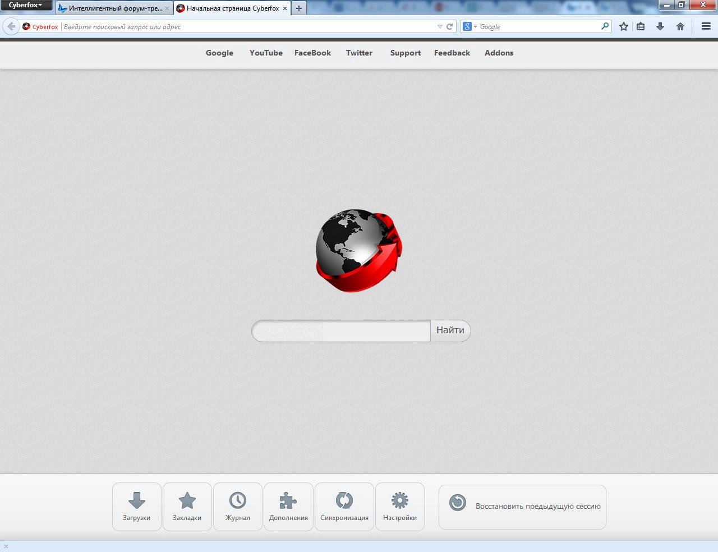This screenshot has height=552, width=718.
Task: Focus the start page search field
Action: pyautogui.click(x=341, y=331)
